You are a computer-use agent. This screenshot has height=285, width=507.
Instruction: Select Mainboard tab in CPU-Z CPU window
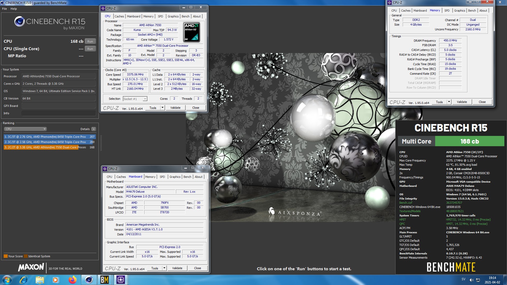point(134,16)
